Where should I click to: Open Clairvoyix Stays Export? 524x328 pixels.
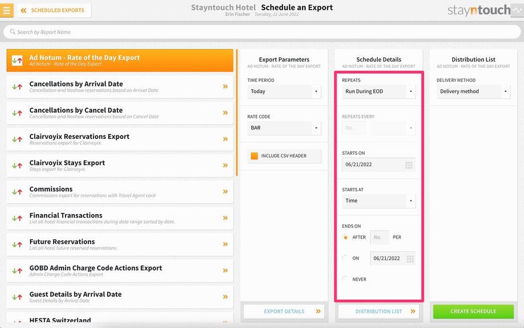120,166
